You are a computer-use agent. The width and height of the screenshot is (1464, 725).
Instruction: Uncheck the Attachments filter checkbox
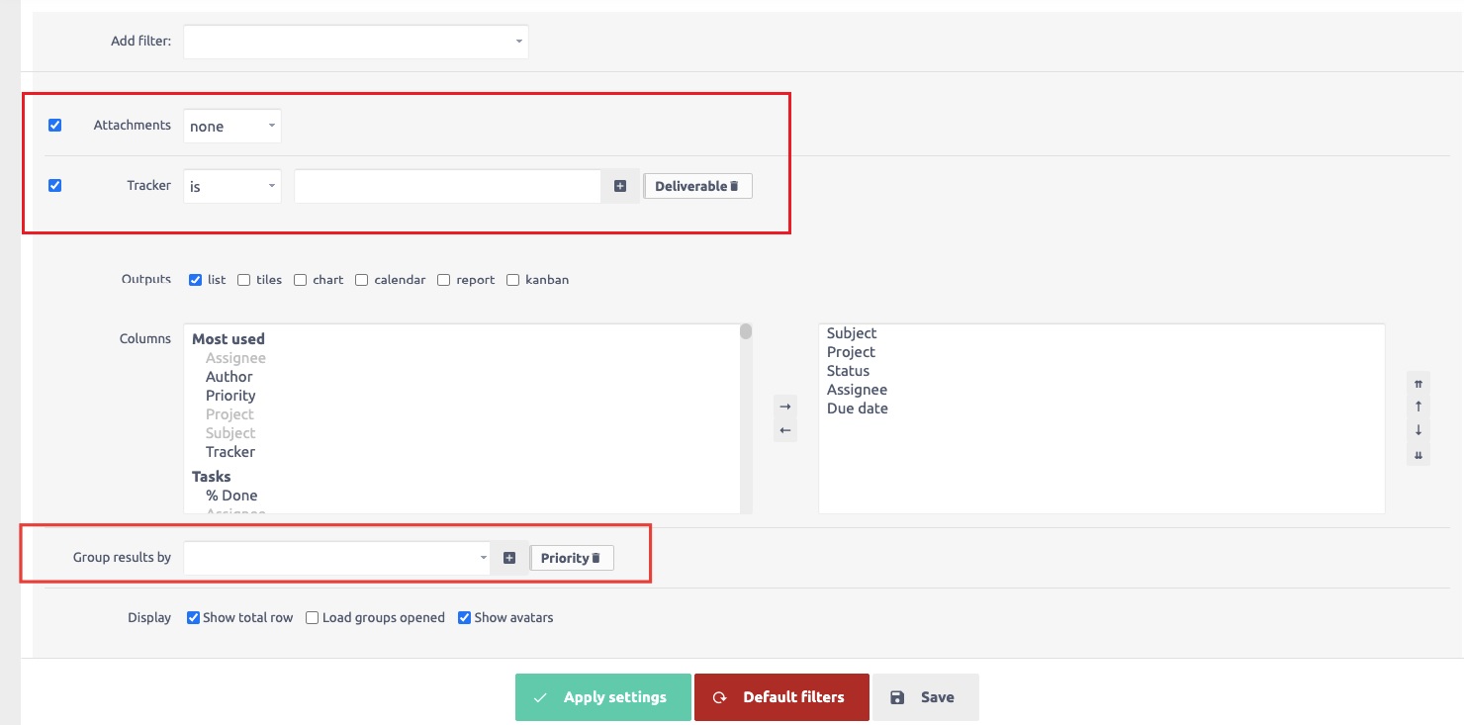tap(55, 126)
